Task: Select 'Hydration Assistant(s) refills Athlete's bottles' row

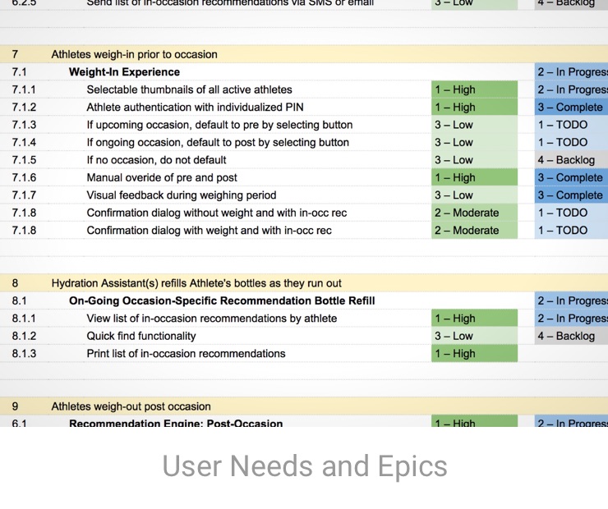Action: coord(196,283)
